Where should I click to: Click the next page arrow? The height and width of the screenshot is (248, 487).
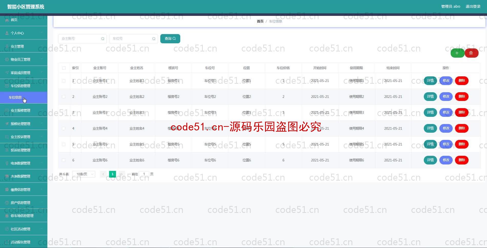(122, 174)
